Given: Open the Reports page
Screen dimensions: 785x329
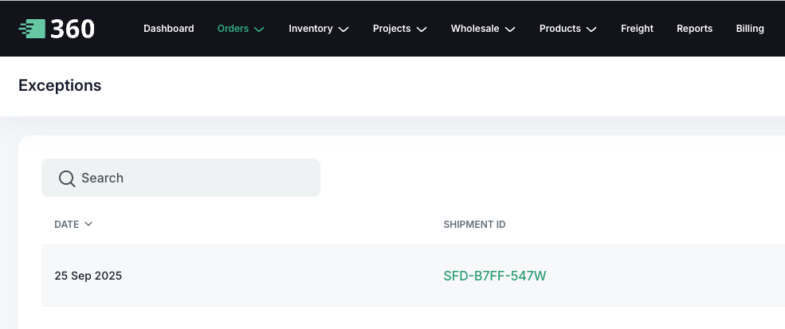Looking at the screenshot, I should click(x=694, y=29).
